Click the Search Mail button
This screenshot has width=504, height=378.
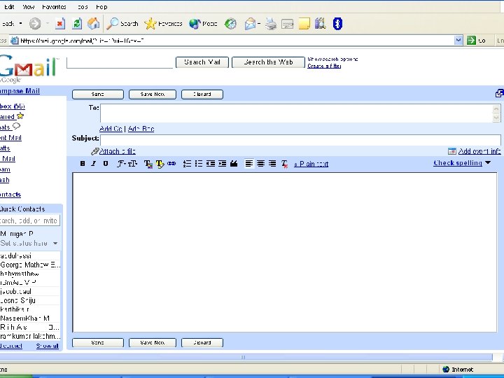[x=202, y=62]
